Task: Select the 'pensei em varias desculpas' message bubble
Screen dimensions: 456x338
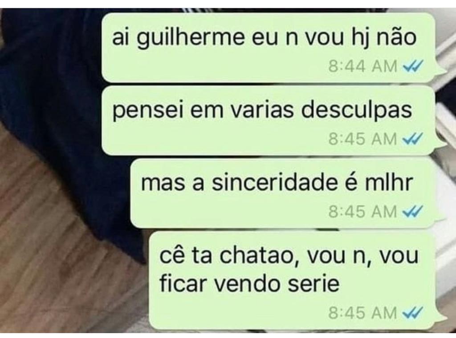Action: pos(269,121)
